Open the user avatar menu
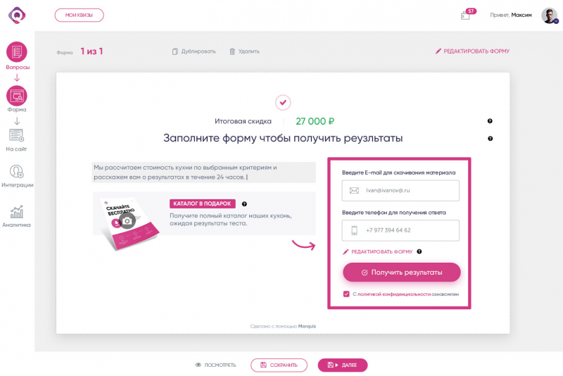Viewport: 563px width, 376px height. point(550,15)
